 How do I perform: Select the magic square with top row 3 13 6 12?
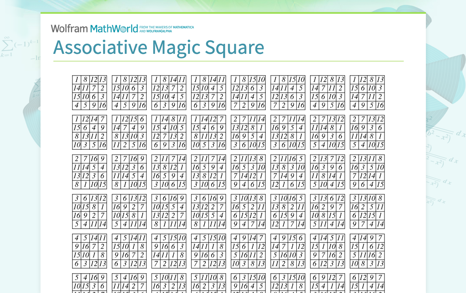[x=327, y=211]
